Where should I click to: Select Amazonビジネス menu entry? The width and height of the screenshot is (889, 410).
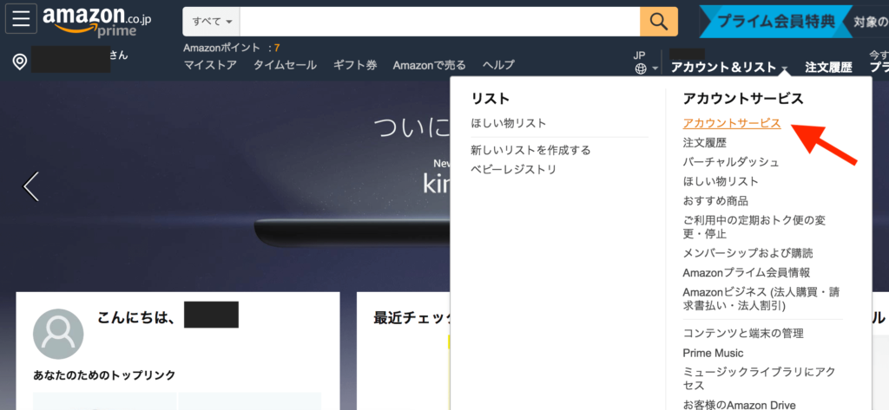(761, 299)
